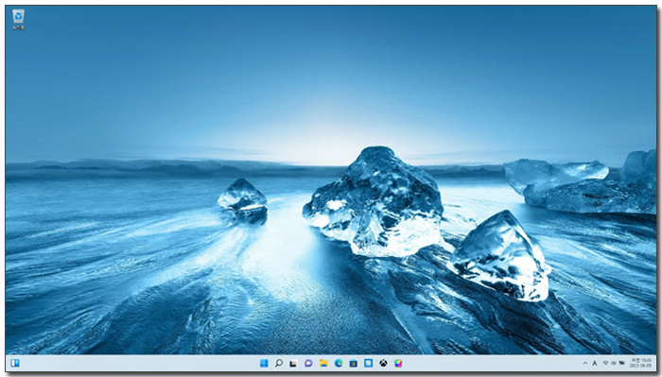
Task: Expand the hidden tray icons chevron
Action: click(x=585, y=363)
